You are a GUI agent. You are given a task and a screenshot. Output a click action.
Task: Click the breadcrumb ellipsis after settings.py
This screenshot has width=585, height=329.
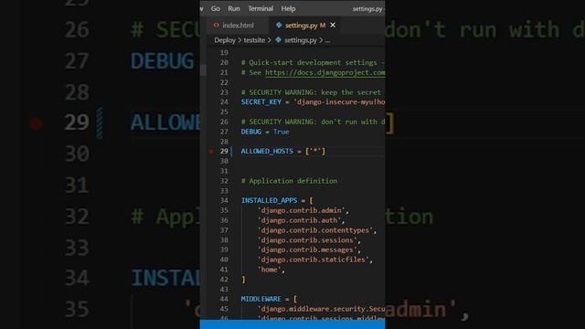(x=327, y=40)
